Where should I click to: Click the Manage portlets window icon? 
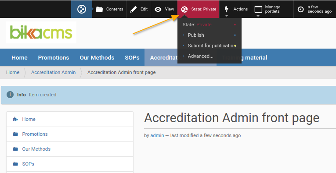[258, 10]
